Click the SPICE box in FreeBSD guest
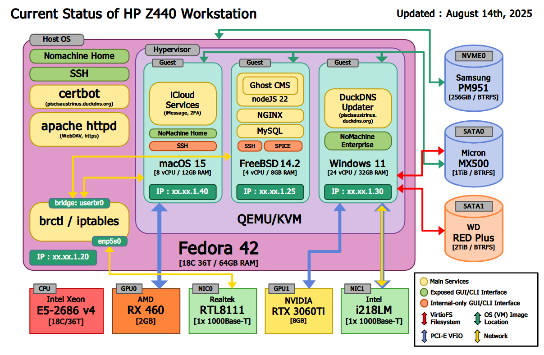Screen dimensions: 544x355 coord(283,146)
